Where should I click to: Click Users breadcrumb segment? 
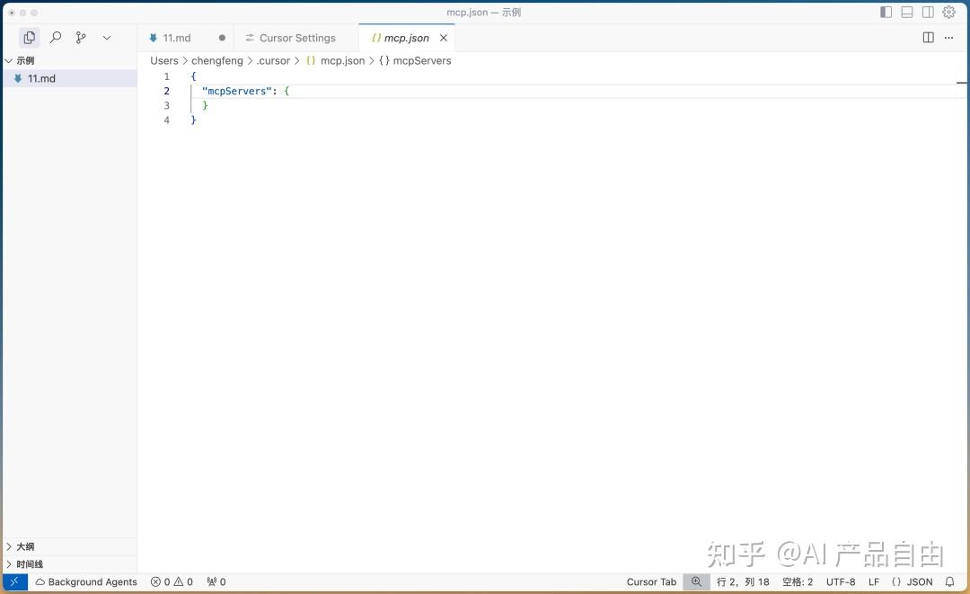pyautogui.click(x=164, y=60)
